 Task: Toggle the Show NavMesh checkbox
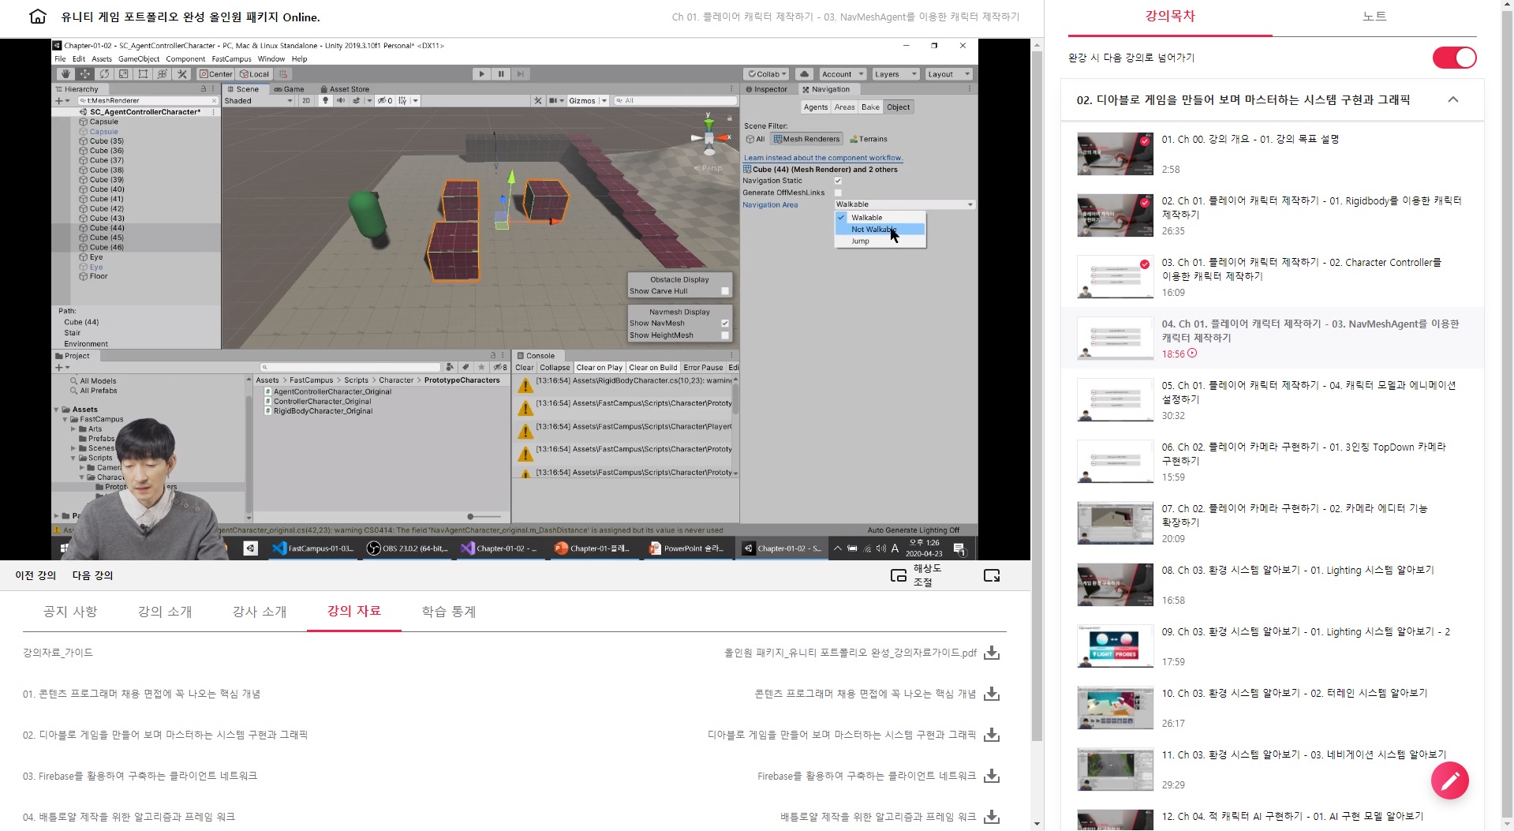[725, 324]
